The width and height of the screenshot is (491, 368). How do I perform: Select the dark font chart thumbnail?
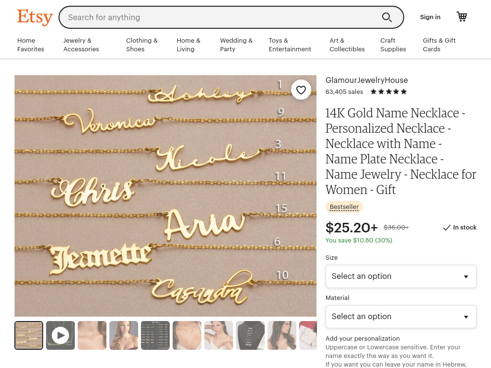click(x=155, y=335)
